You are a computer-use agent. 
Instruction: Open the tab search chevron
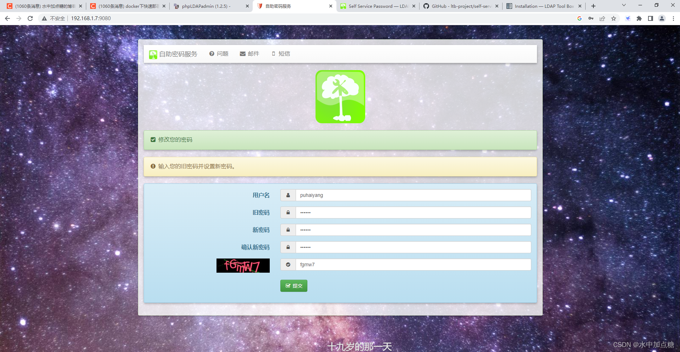[624, 5]
